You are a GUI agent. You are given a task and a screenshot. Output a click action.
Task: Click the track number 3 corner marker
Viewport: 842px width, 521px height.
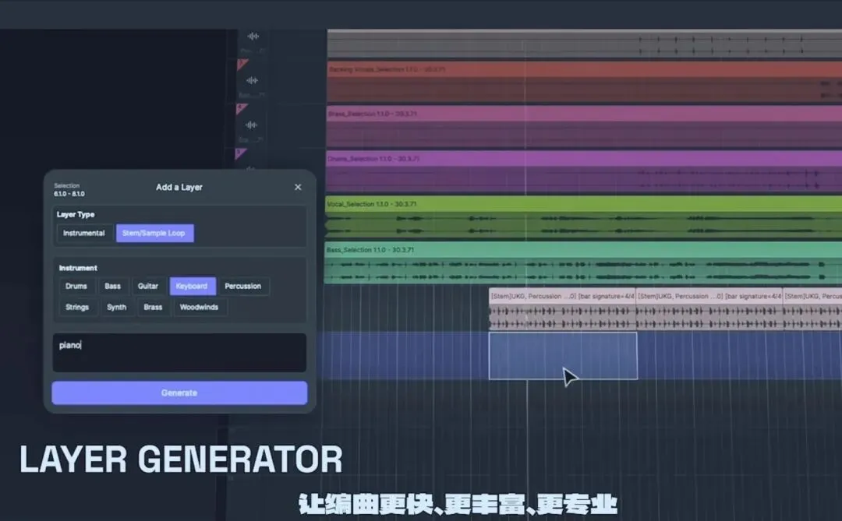click(x=242, y=65)
